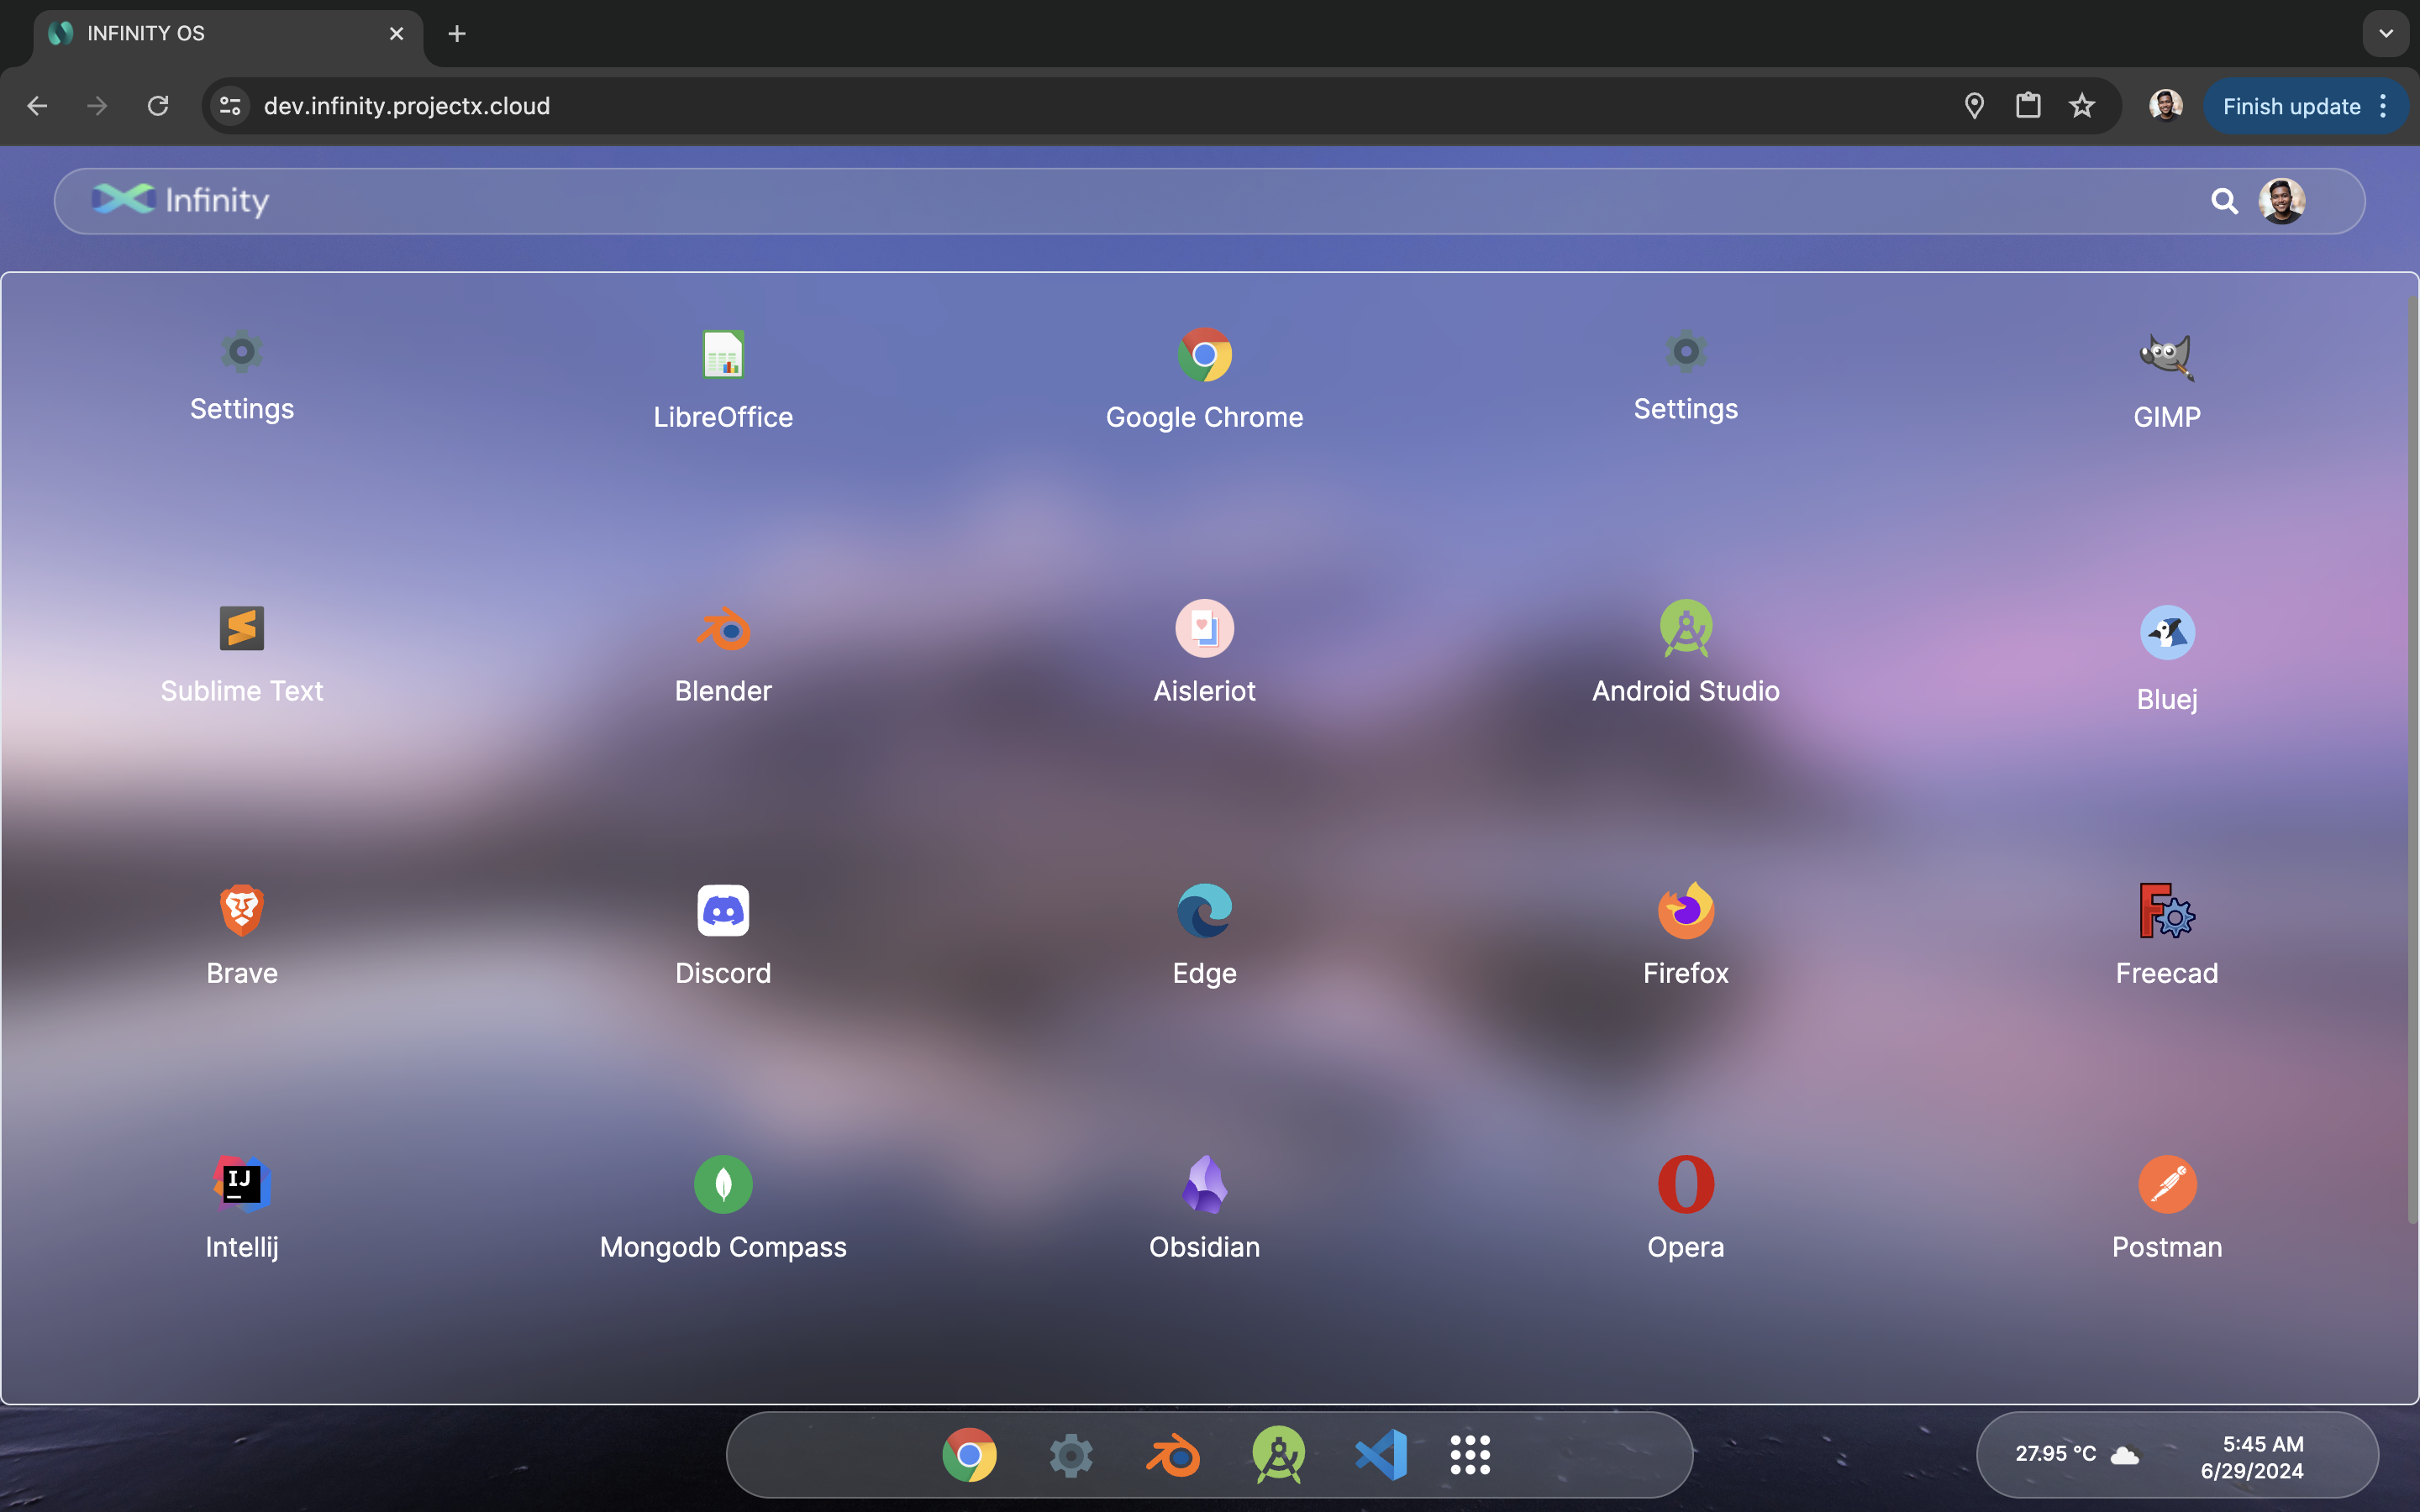The height and width of the screenshot is (1512, 2420).
Task: Launch LibreOffice from the app grid
Action: 723,380
